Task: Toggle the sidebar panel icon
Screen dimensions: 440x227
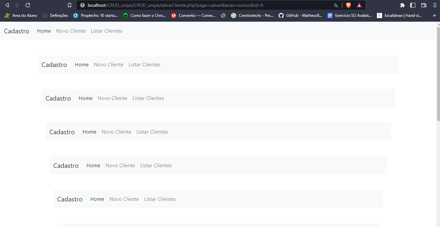Action: tap(413, 5)
